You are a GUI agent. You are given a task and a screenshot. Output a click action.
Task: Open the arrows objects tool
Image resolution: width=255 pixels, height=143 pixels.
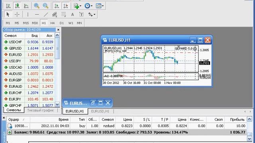click(x=90, y=14)
